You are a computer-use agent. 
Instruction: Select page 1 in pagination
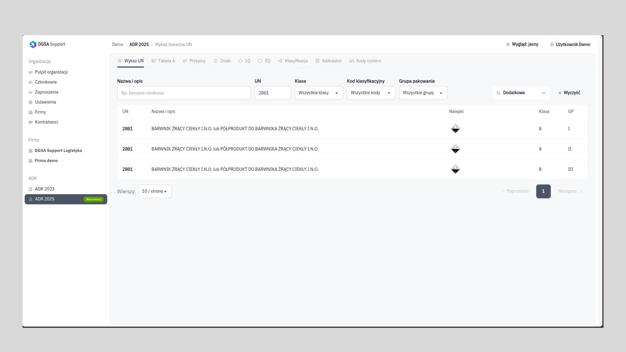(543, 191)
